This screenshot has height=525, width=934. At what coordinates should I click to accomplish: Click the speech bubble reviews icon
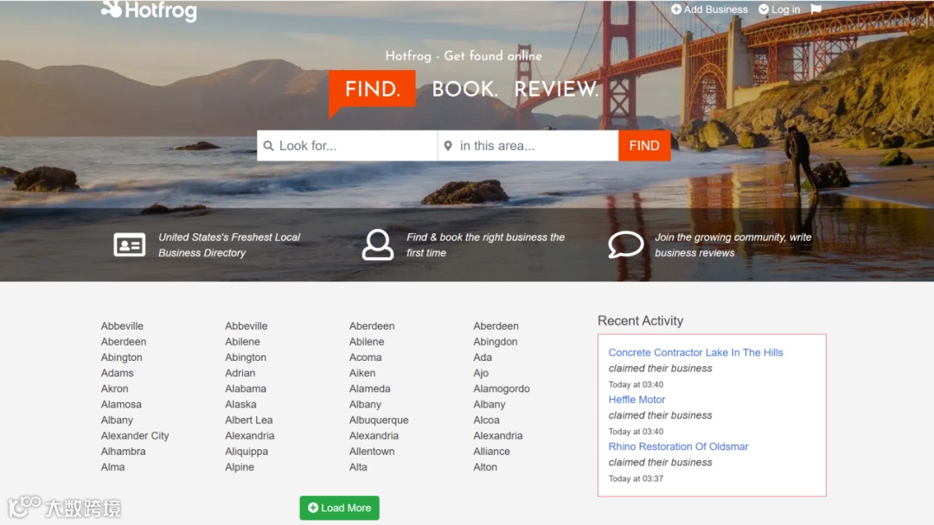[x=625, y=244]
